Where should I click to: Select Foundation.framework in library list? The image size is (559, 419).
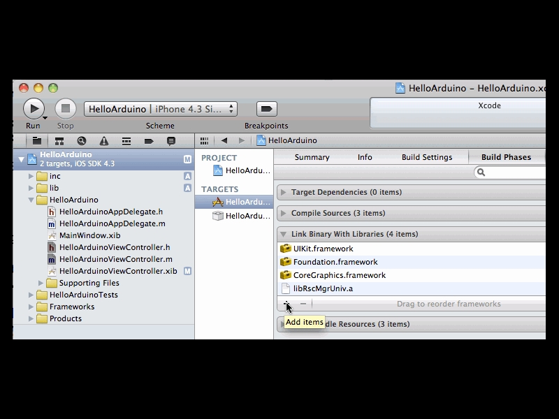pyautogui.click(x=412, y=262)
